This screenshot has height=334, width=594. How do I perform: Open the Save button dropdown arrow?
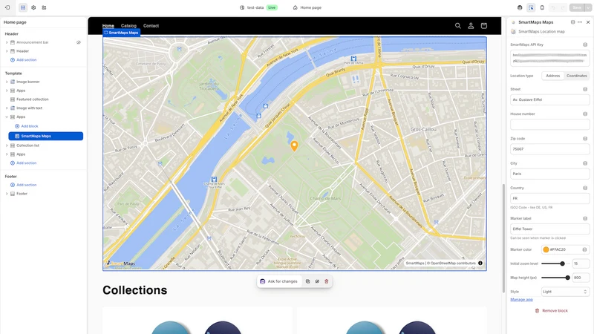pyautogui.click(x=587, y=7)
